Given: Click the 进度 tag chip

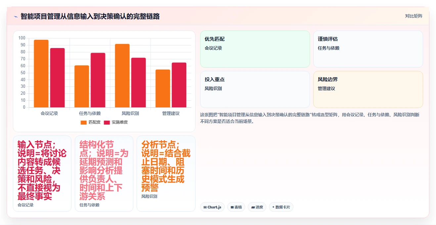Looking at the screenshot, I should [x=257, y=207].
